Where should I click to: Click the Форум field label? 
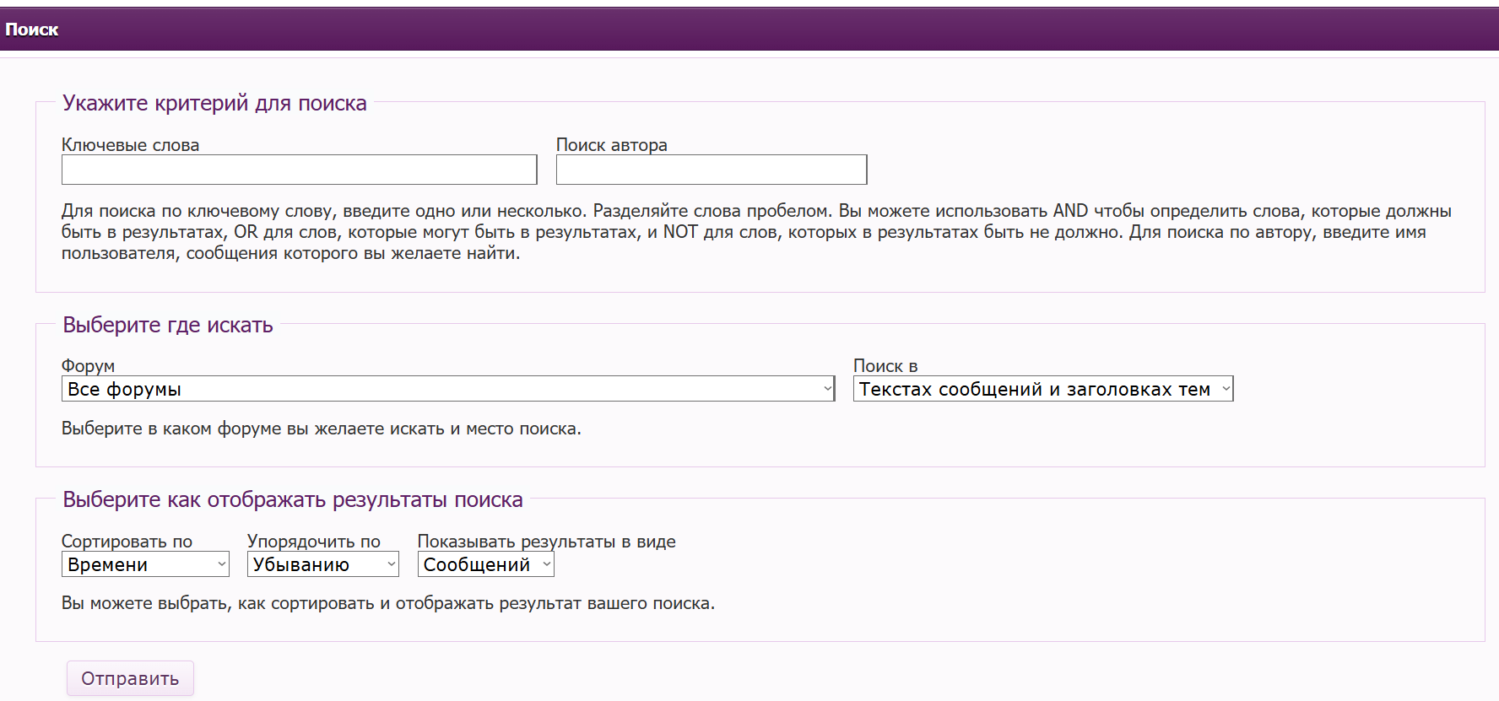point(88,366)
